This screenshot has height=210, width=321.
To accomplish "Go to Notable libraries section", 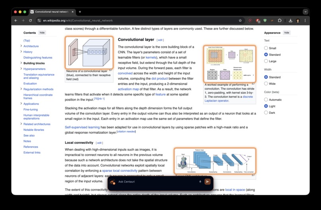I will pos(34,130).
